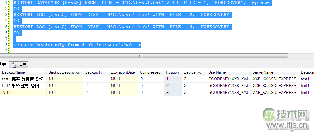Open the 消息 messages tab
Viewport: 314px width, 134px height.
point(19,65)
